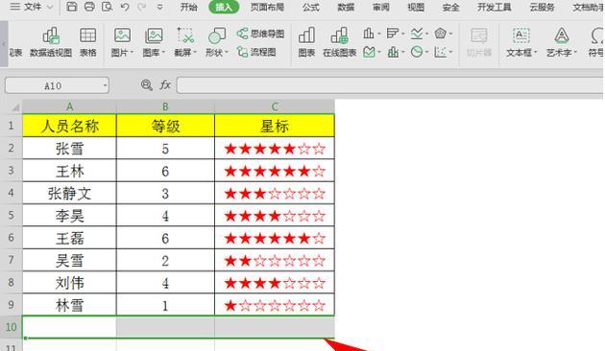605x351 pixels.
Task: Go to the 公式 tab
Action: click(x=310, y=7)
